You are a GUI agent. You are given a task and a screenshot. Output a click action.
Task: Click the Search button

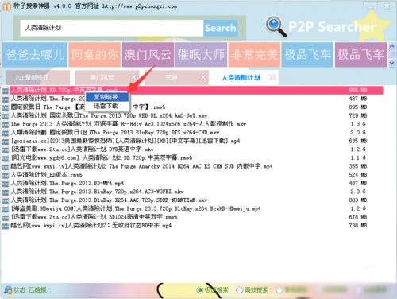tap(221, 28)
